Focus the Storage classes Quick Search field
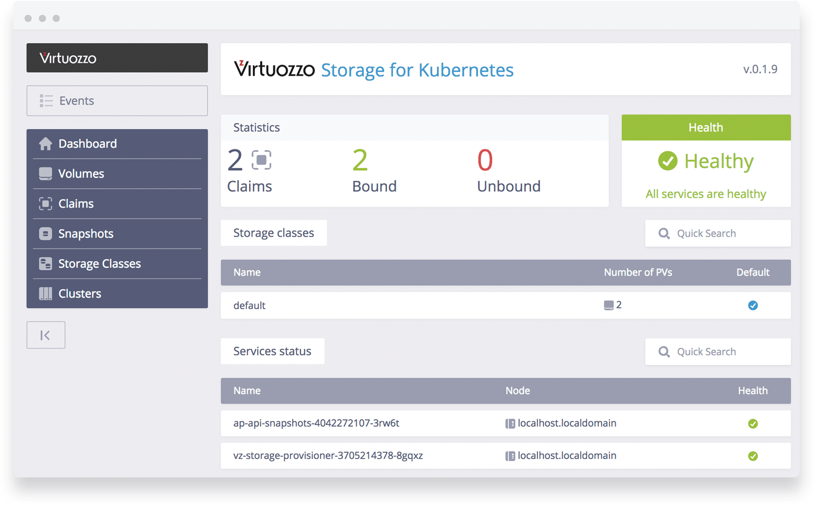 click(718, 233)
